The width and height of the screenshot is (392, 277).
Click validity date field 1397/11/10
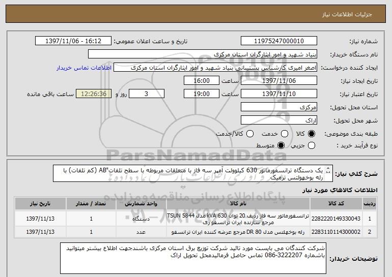coord(279,94)
